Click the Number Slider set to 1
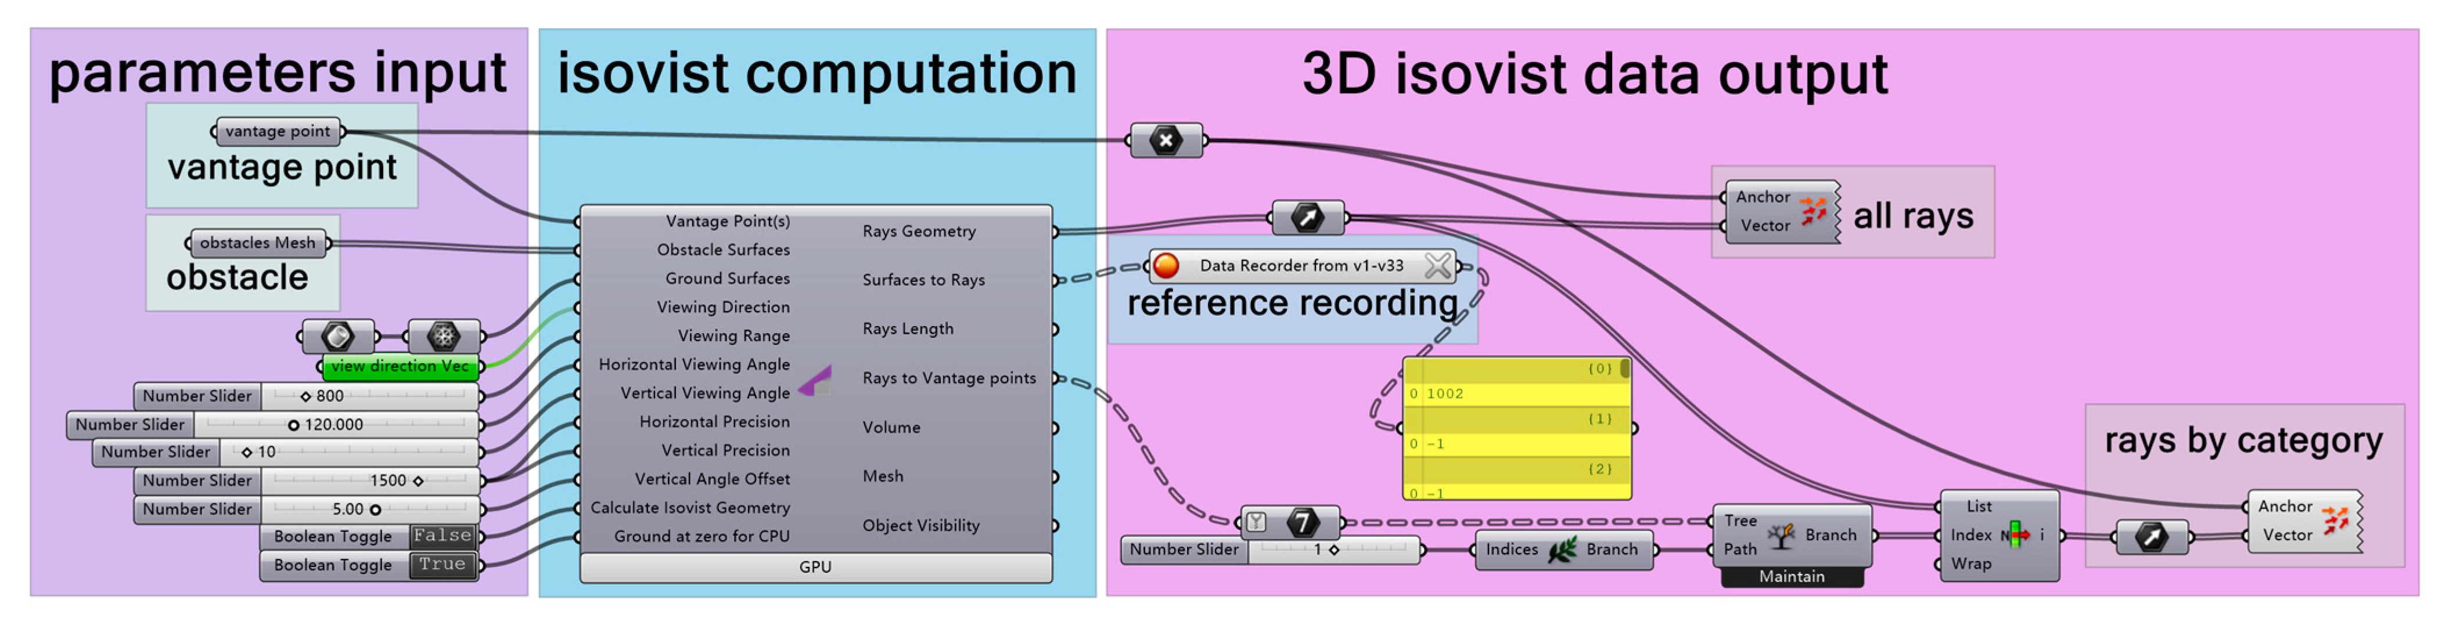The width and height of the screenshot is (2442, 618). tap(1270, 550)
